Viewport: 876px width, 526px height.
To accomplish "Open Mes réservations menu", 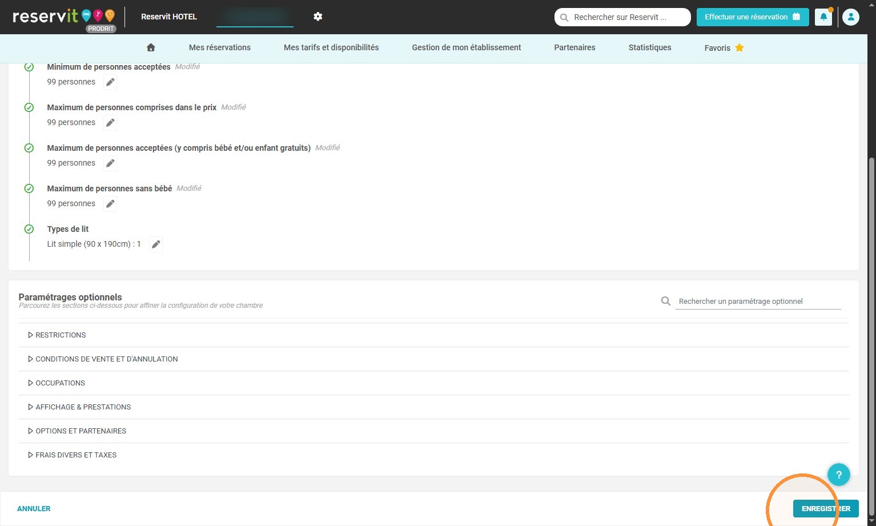I will tap(220, 47).
